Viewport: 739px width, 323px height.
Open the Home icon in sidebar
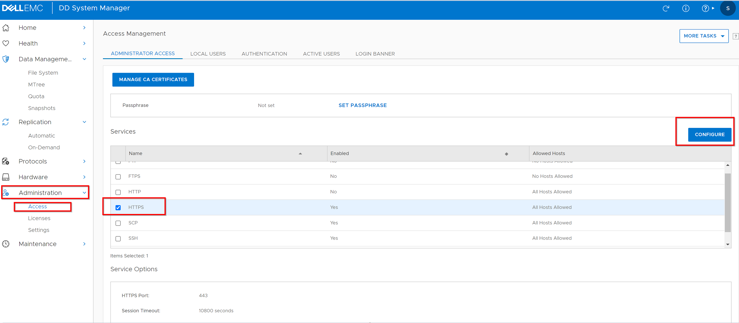[x=6, y=27]
